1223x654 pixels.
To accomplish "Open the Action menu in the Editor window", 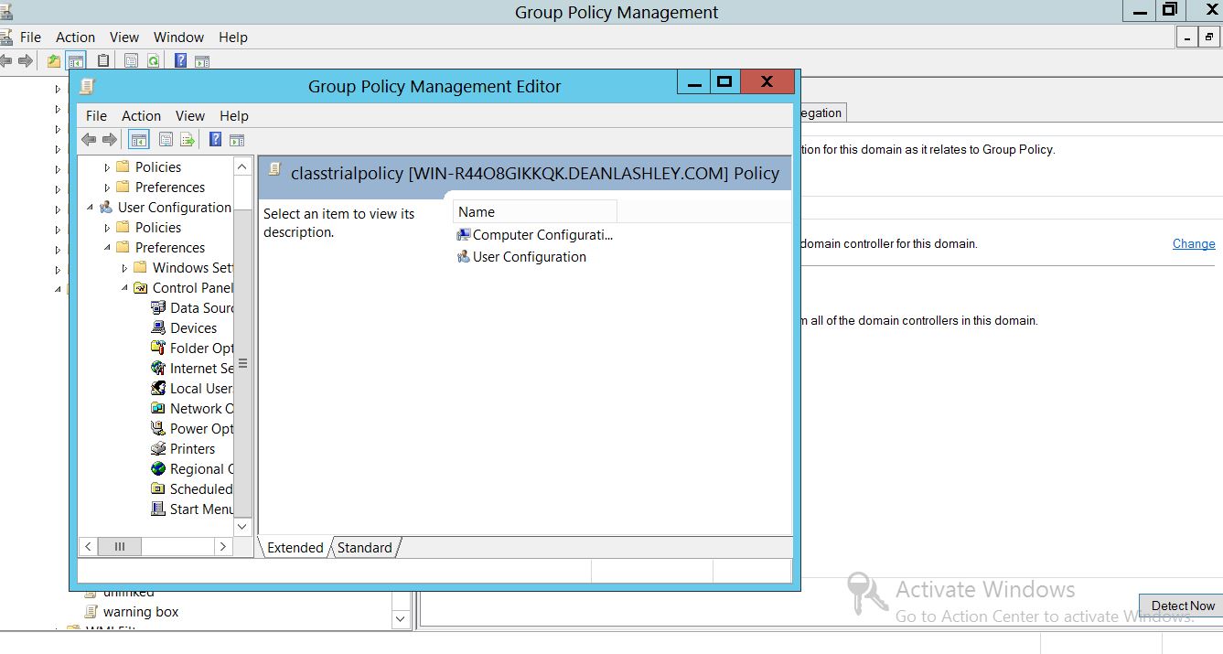I will [x=141, y=116].
